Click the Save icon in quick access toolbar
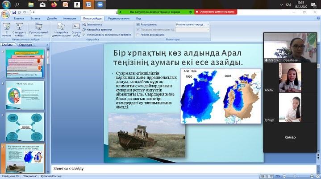 (15, 12)
